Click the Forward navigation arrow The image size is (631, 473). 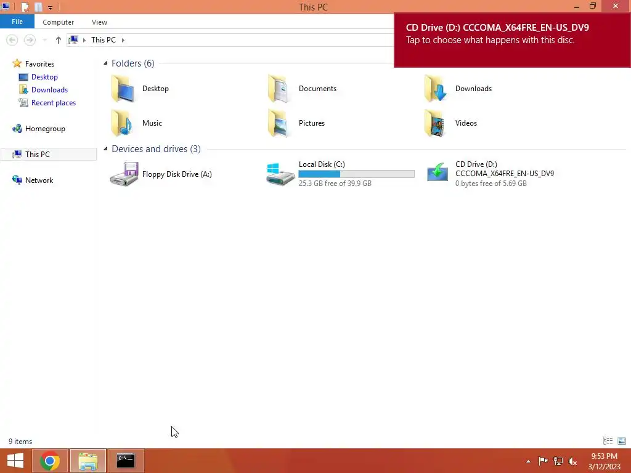[x=30, y=40]
